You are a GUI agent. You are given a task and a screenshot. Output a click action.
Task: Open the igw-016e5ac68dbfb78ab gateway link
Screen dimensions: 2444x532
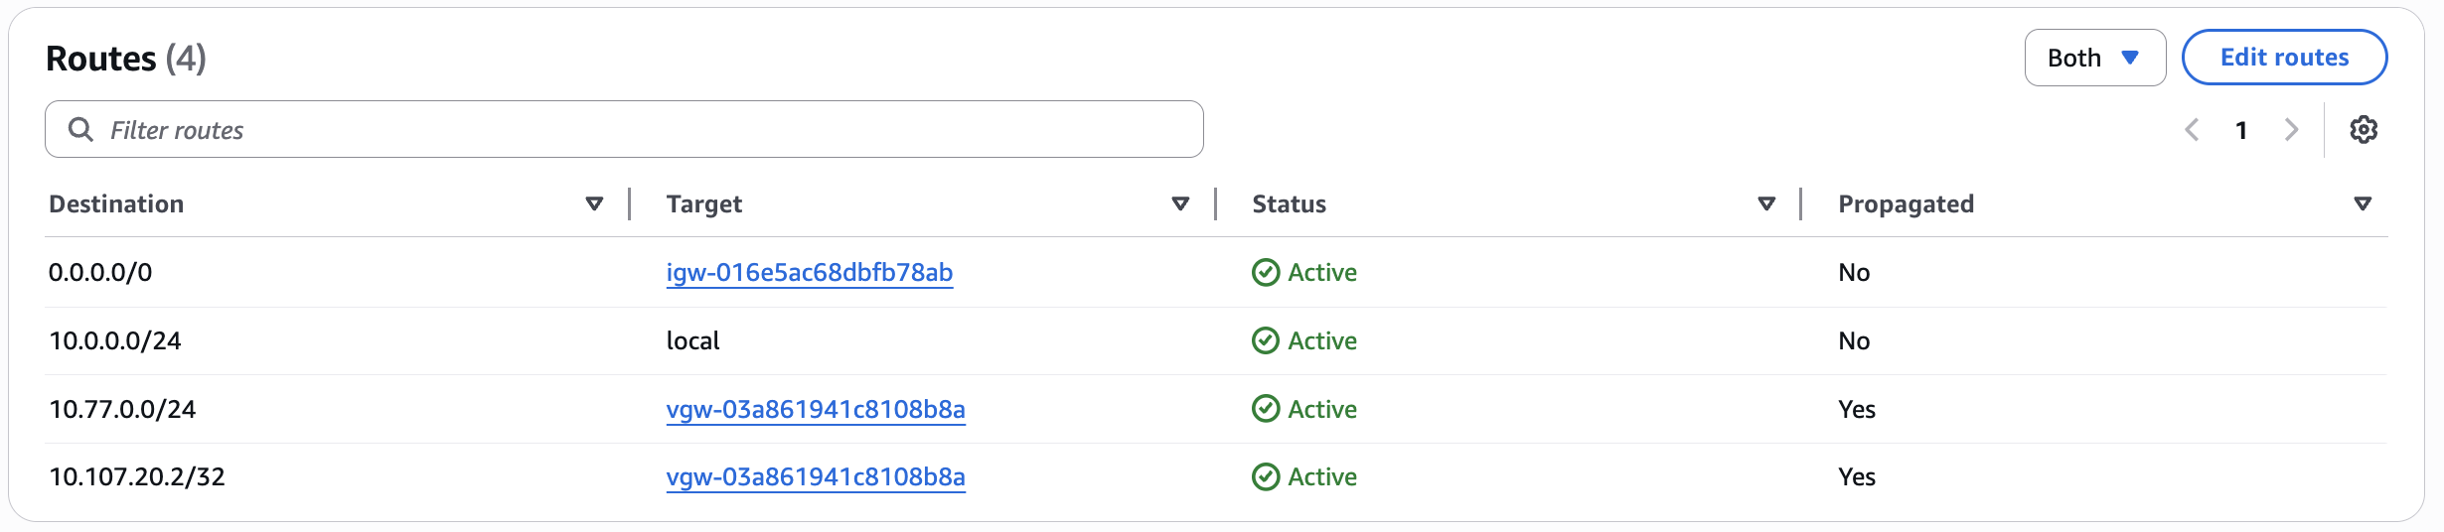coord(809,273)
